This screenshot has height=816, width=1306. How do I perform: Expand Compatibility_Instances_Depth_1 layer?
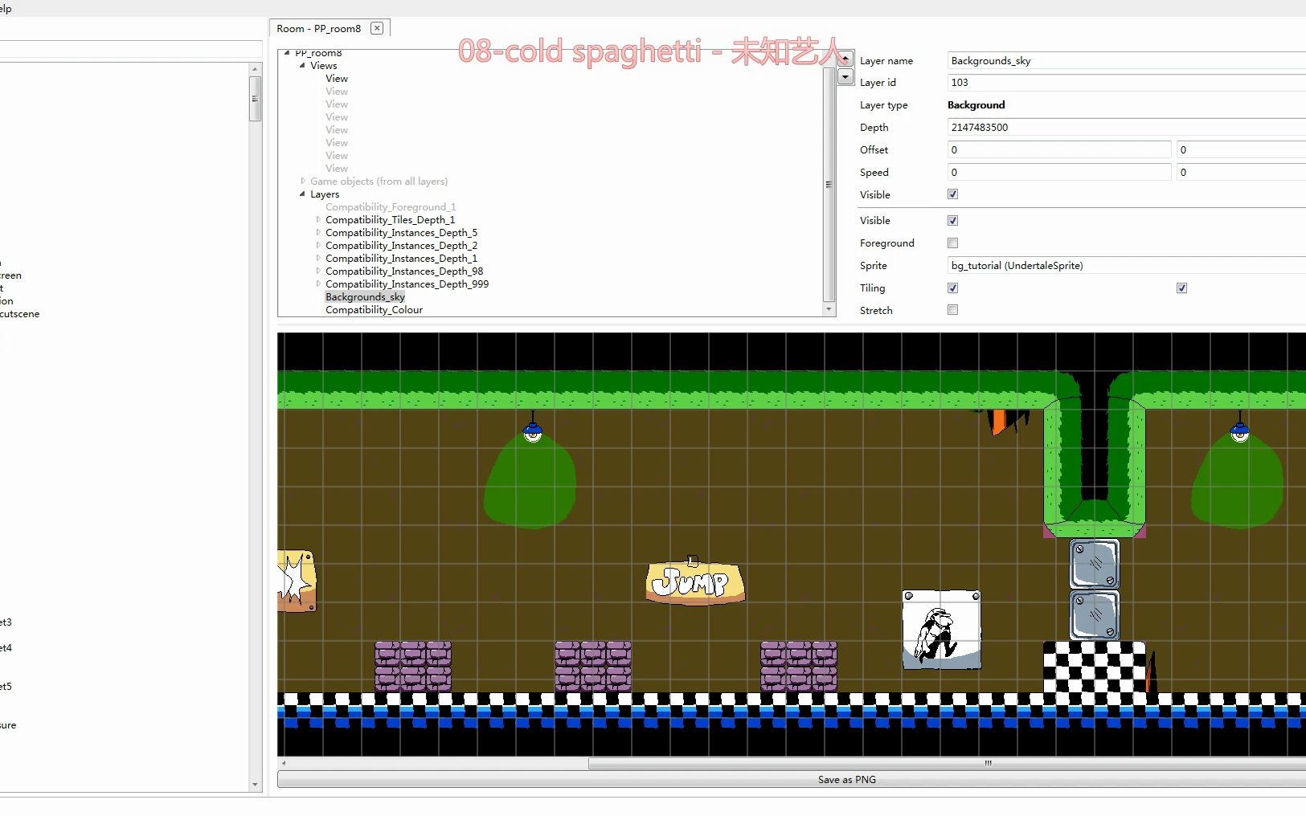click(318, 259)
